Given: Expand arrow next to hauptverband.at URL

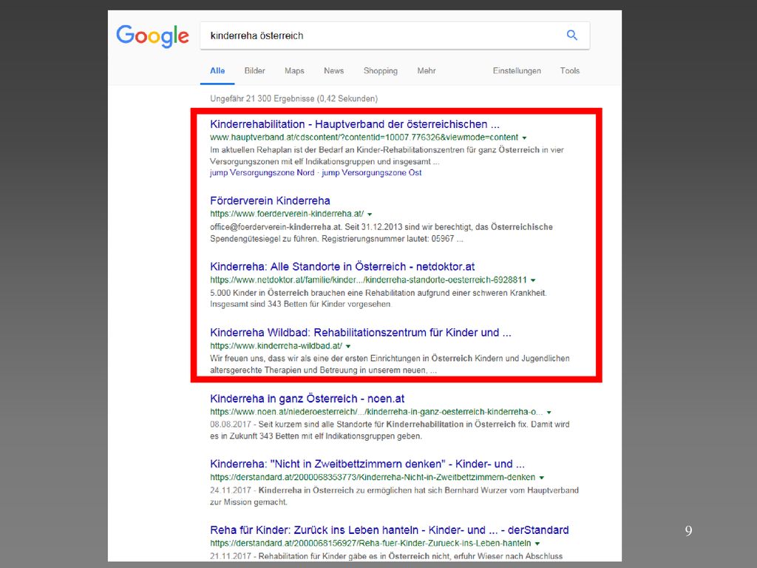Looking at the screenshot, I should point(524,138).
